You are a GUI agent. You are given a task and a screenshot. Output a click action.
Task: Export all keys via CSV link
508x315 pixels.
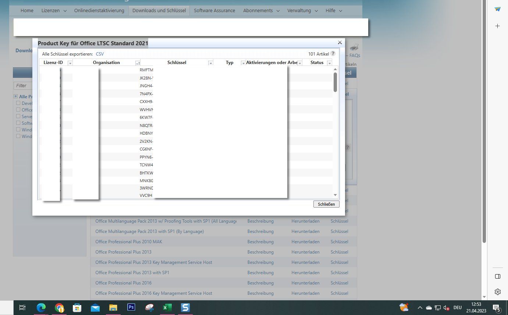click(100, 54)
